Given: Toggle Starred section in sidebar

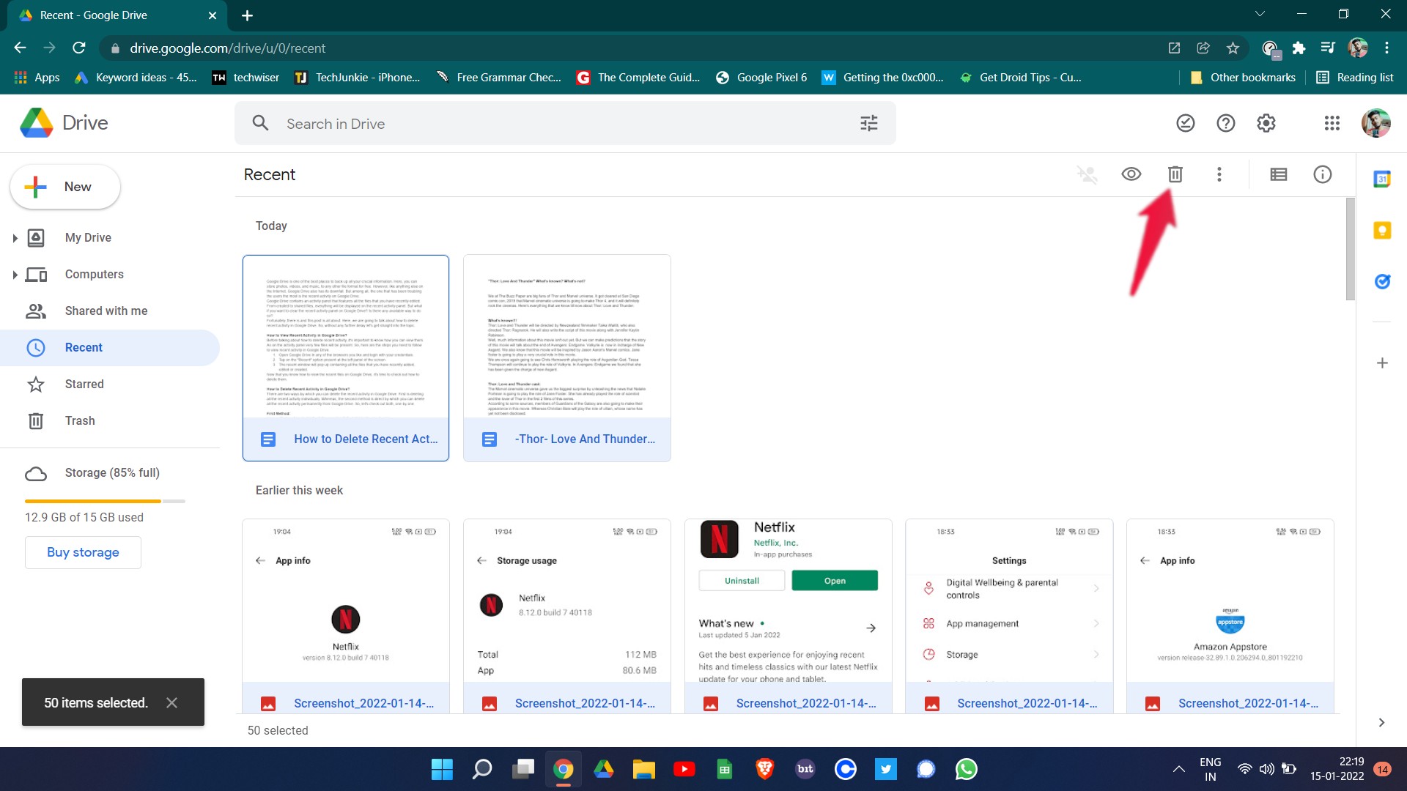Looking at the screenshot, I should tap(84, 384).
